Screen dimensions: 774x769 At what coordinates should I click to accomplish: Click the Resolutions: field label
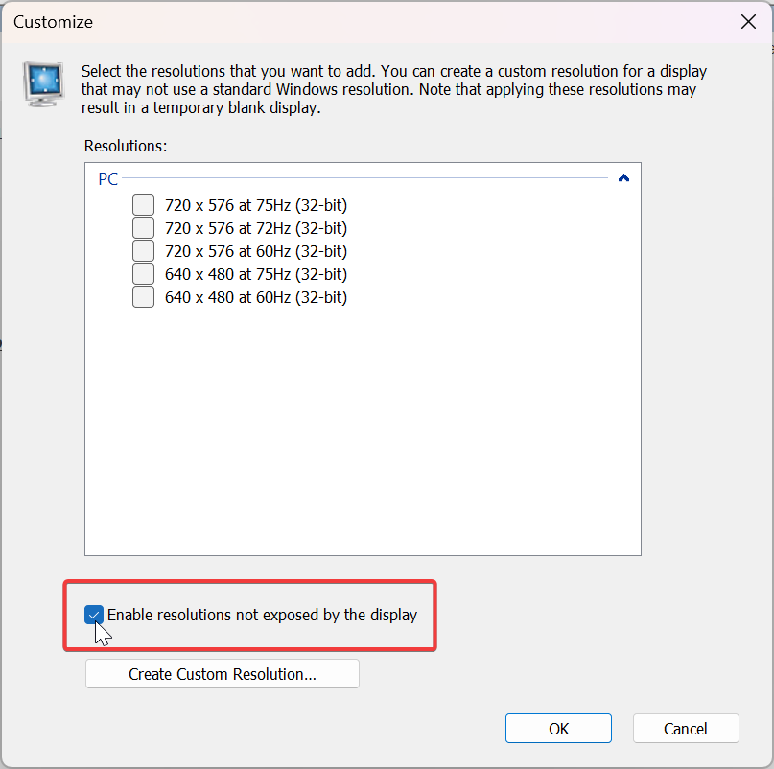[x=126, y=146]
